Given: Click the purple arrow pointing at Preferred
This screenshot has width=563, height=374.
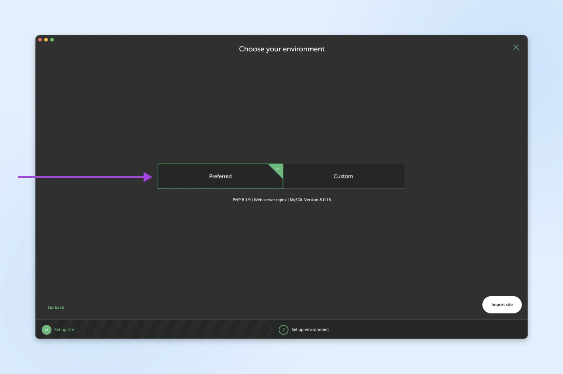Looking at the screenshot, I should coord(84,177).
